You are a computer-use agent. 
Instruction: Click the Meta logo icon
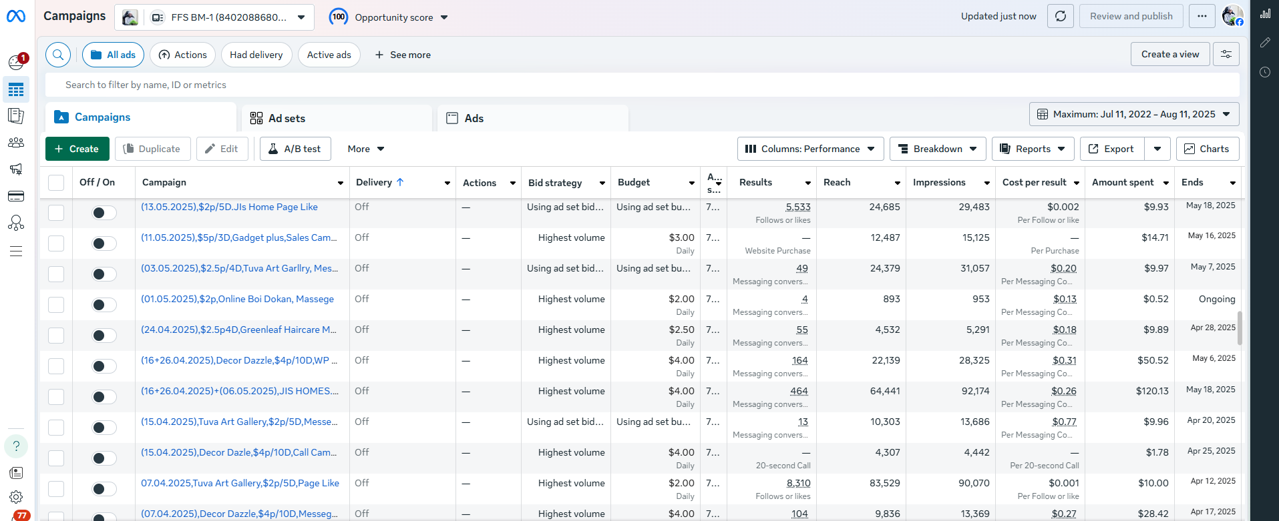(16, 16)
